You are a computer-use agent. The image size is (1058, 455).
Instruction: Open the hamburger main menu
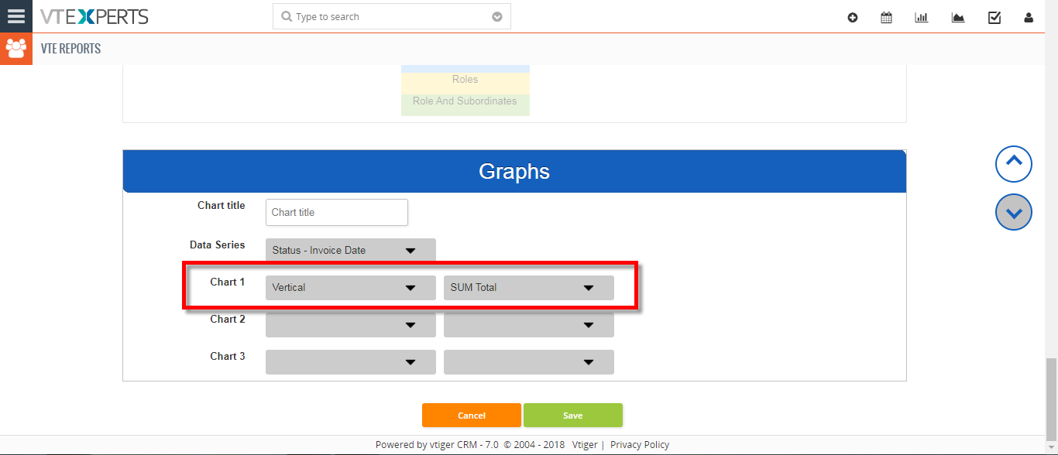pos(15,16)
